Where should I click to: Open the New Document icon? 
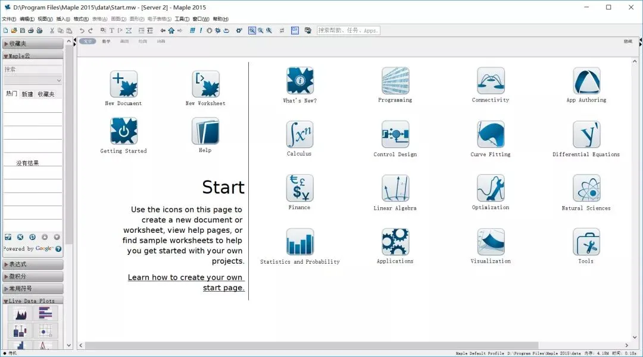pos(123,84)
